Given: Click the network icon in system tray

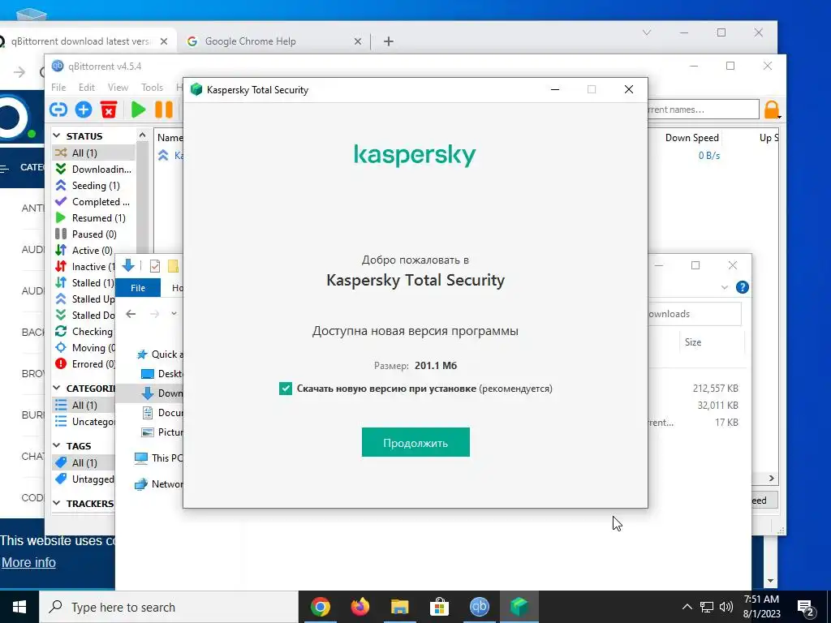Looking at the screenshot, I should [707, 607].
